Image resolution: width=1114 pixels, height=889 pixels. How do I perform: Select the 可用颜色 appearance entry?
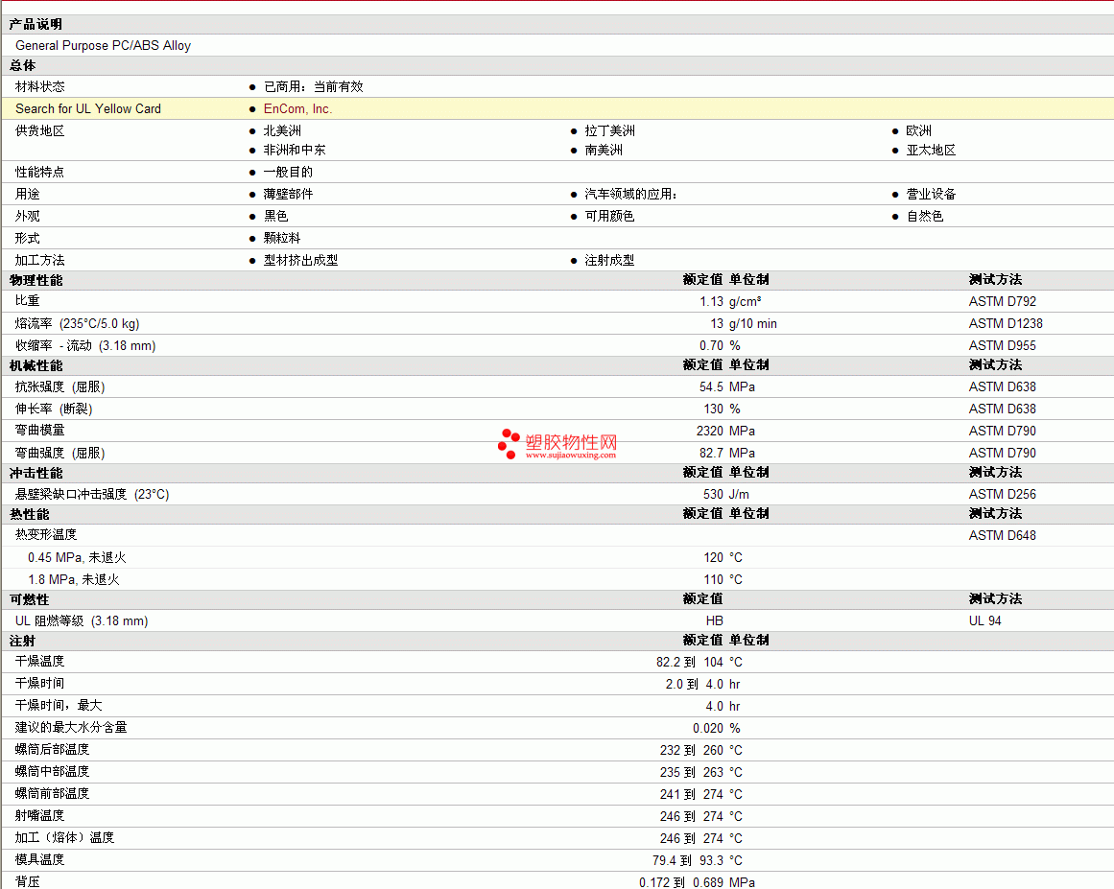pos(609,216)
